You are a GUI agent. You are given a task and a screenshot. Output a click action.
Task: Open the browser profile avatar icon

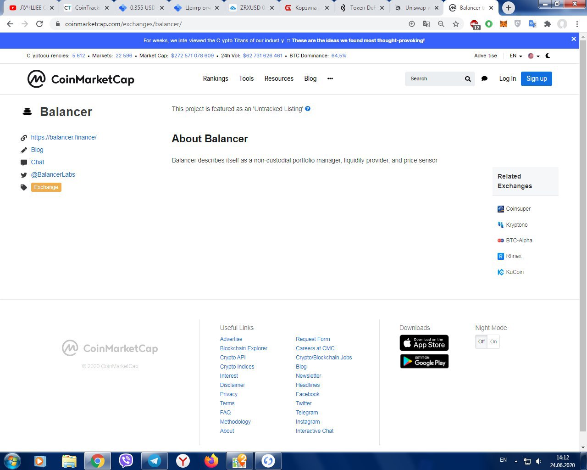pyautogui.click(x=562, y=24)
